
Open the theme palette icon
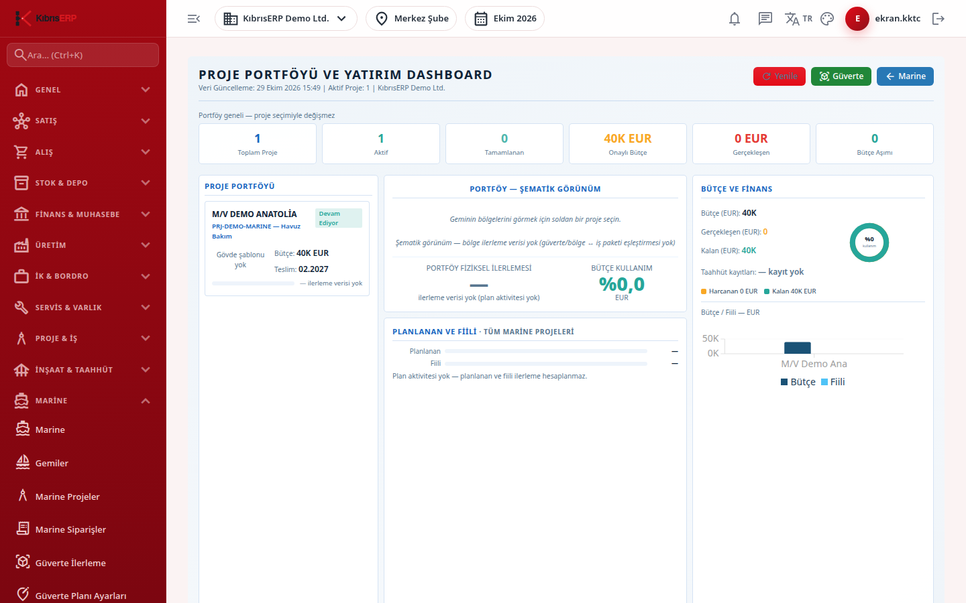(x=827, y=19)
